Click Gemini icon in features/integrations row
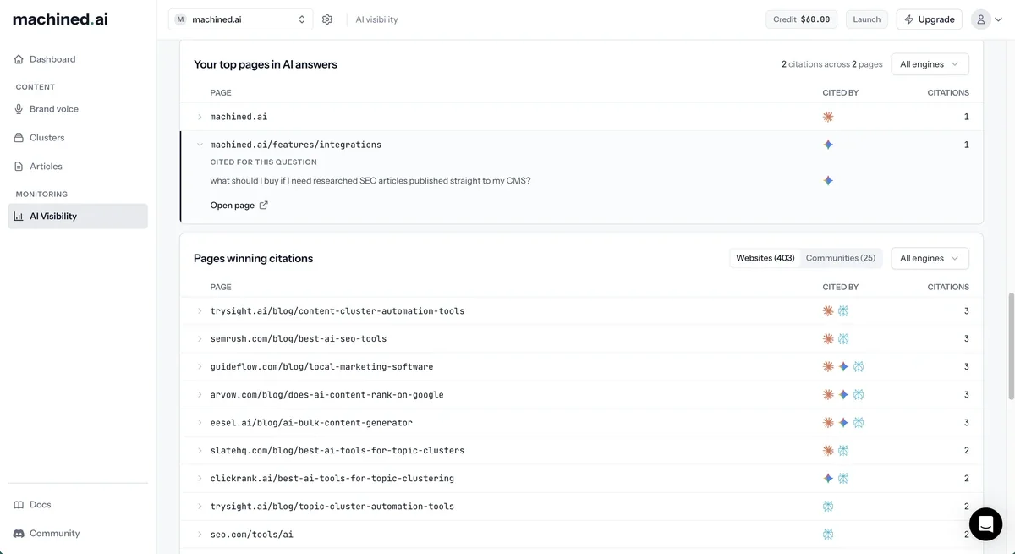This screenshot has width=1015, height=554. 828,145
